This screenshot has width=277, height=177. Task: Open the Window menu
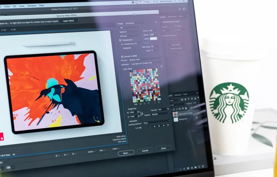pos(32,6)
